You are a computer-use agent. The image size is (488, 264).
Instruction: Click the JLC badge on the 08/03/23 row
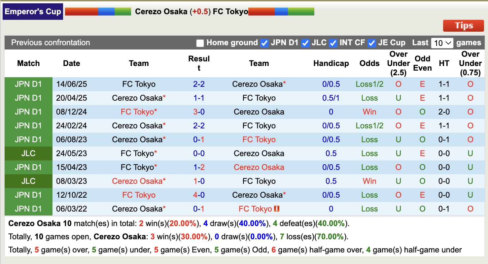28,181
